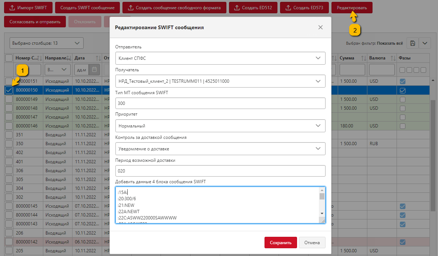Click Создать сообщение свободного формата

(174, 7)
